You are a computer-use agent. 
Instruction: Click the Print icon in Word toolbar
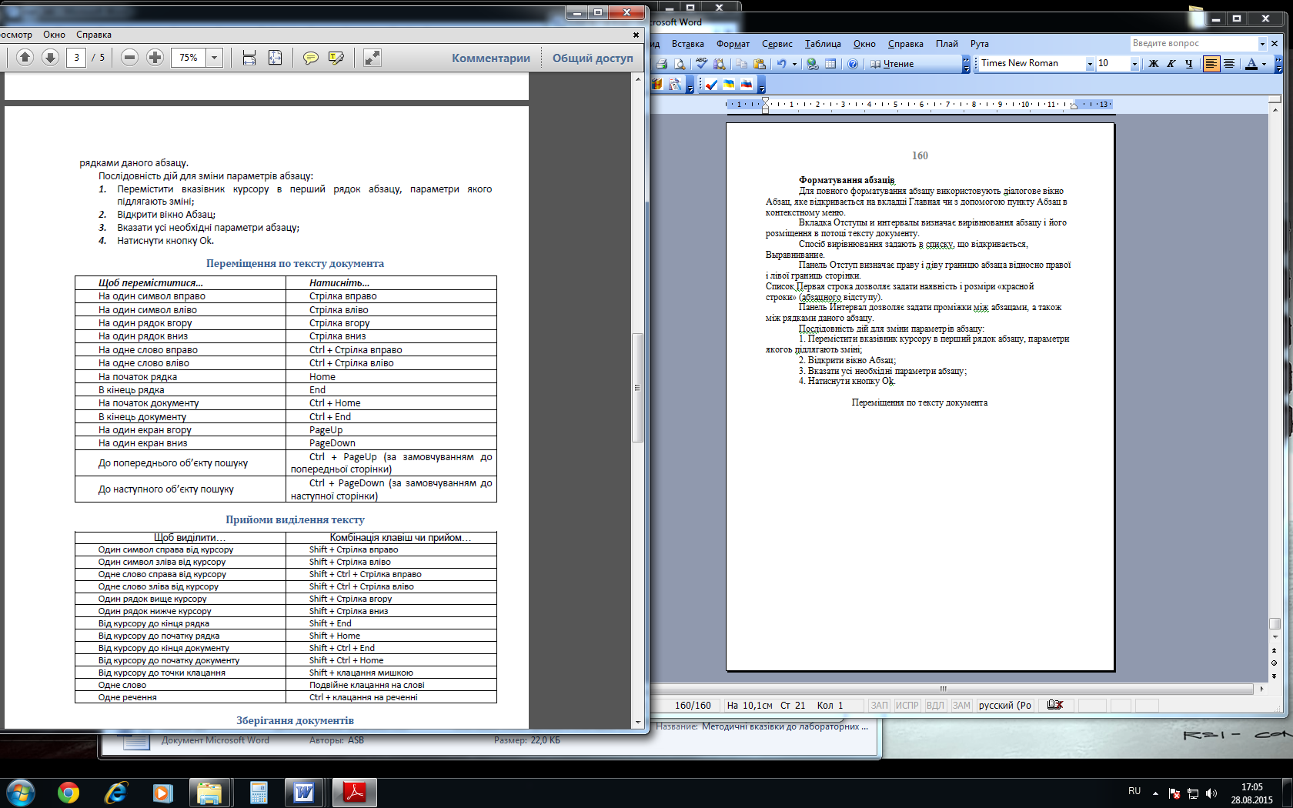[662, 64]
